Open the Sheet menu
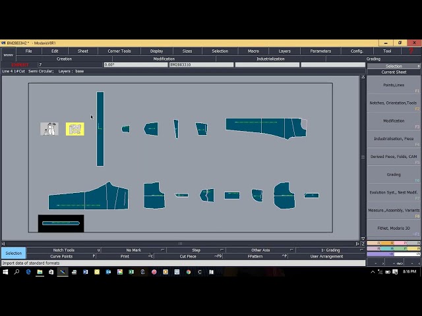This screenshot has width=422, height=316. (82, 51)
